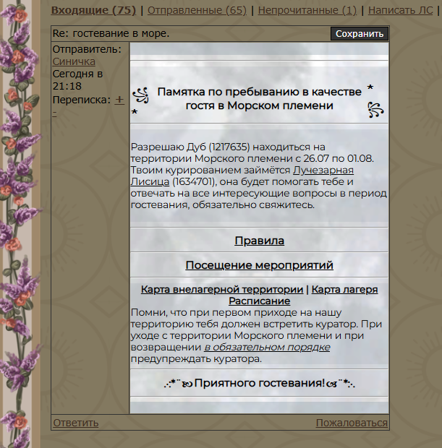Click the 'в обязательном порядке' link
The width and height of the screenshot is (442, 448).
(x=267, y=347)
